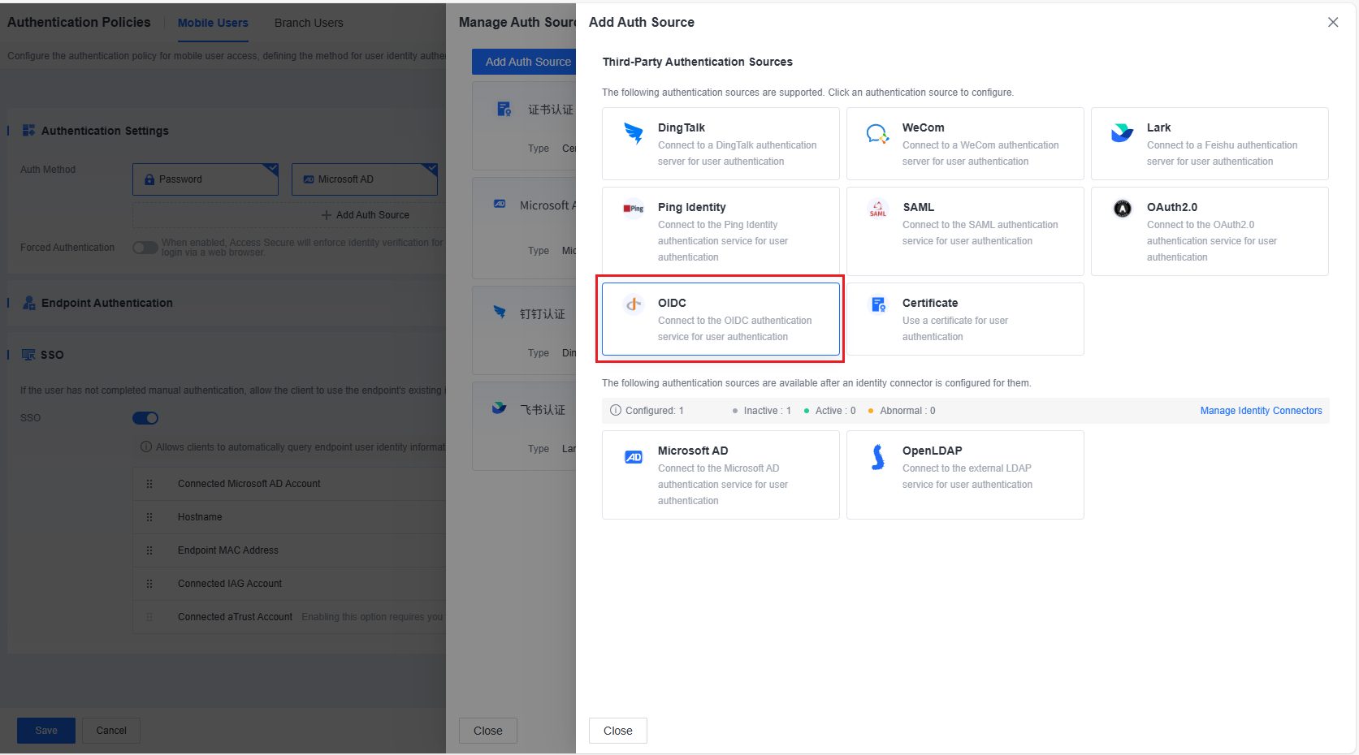Select the Microsoft AD auth method chip
1359x755 pixels.
pos(365,179)
